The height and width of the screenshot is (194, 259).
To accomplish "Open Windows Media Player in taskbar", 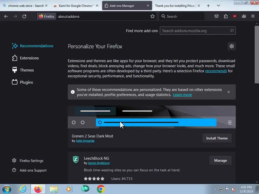I will pos(69,189).
